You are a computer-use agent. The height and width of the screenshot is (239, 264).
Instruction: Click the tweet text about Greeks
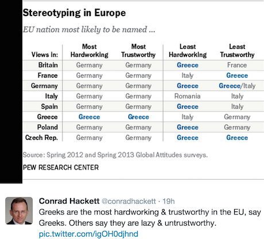click(150, 218)
